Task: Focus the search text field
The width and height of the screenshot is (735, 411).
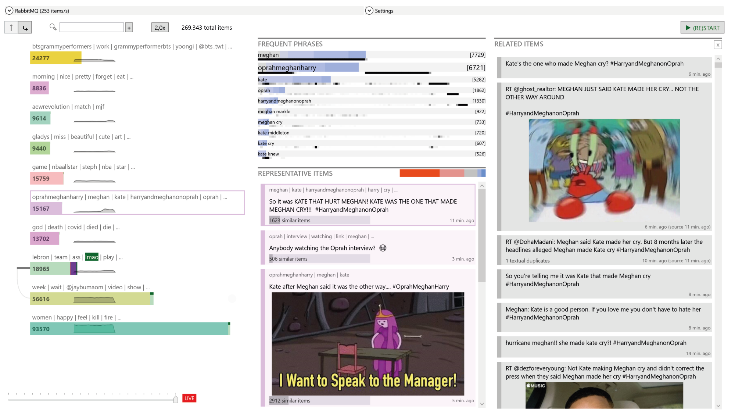Action: coord(92,27)
